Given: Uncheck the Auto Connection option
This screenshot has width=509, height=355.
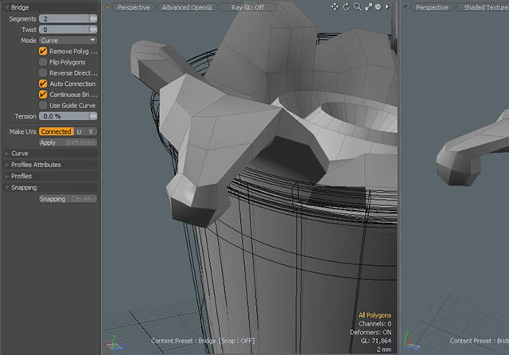Looking at the screenshot, I should point(43,84).
